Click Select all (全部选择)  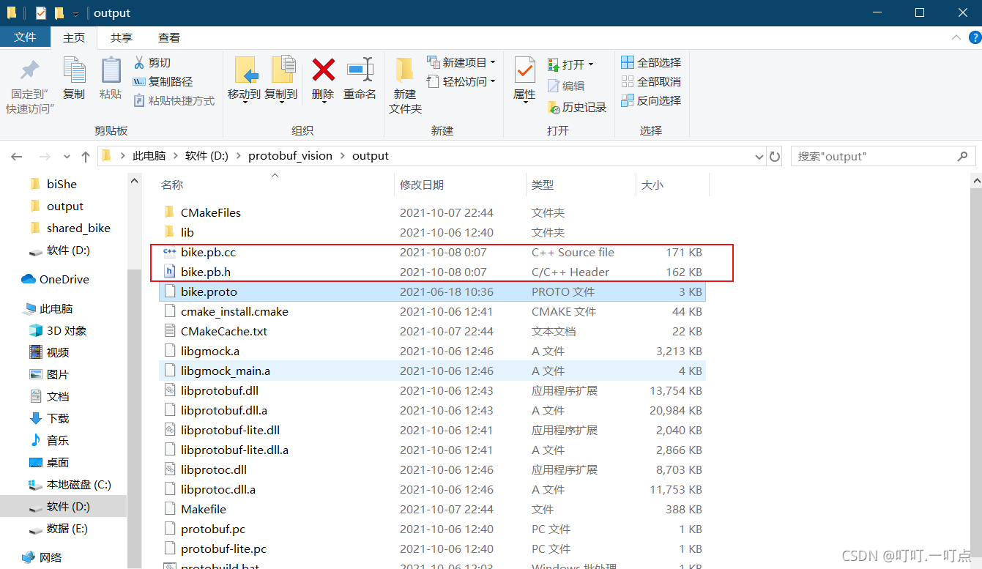651,62
